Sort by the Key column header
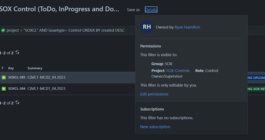Screen dimensions: 265x140 (11, 68)
